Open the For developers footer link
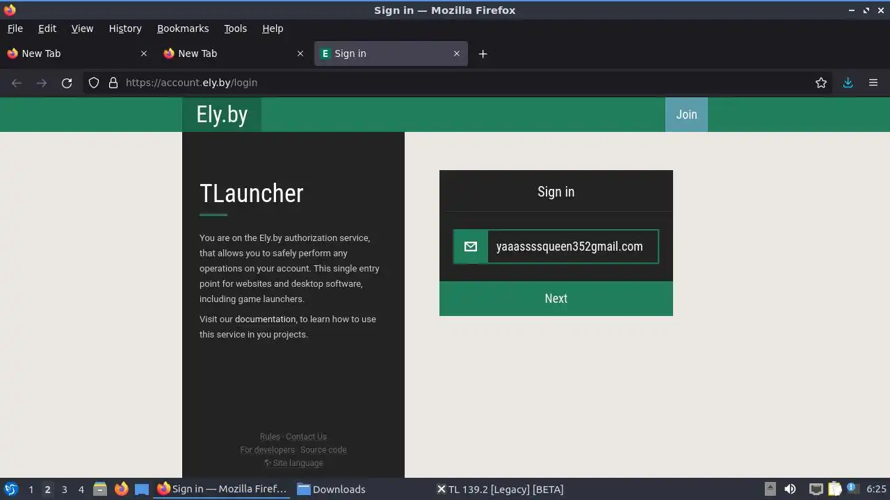Image resolution: width=890 pixels, height=500 pixels. (268, 450)
